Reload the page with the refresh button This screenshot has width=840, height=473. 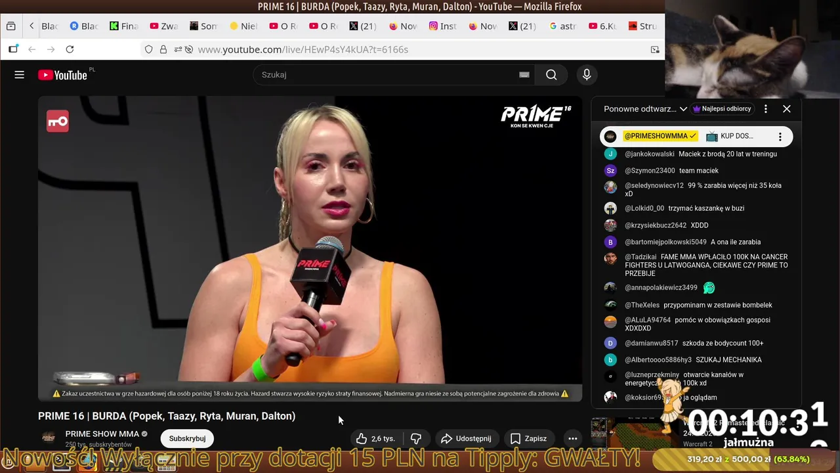[70, 49]
